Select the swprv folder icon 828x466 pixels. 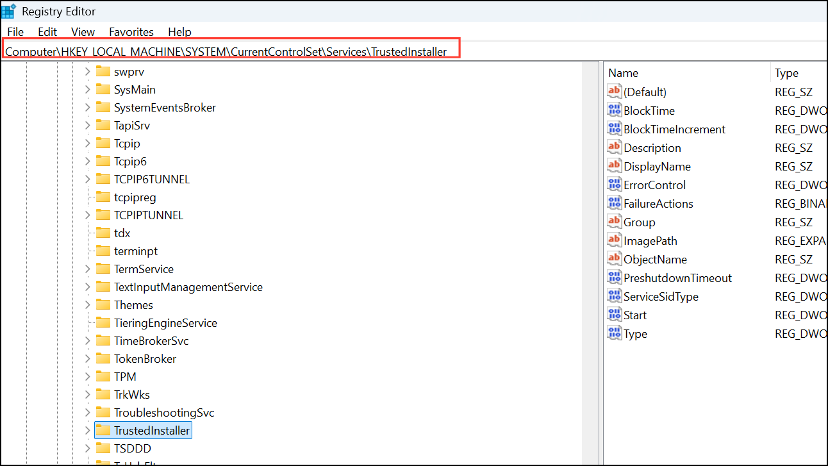point(103,71)
